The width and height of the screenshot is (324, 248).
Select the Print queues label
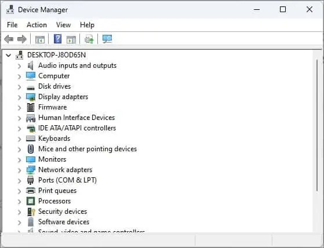click(x=57, y=191)
